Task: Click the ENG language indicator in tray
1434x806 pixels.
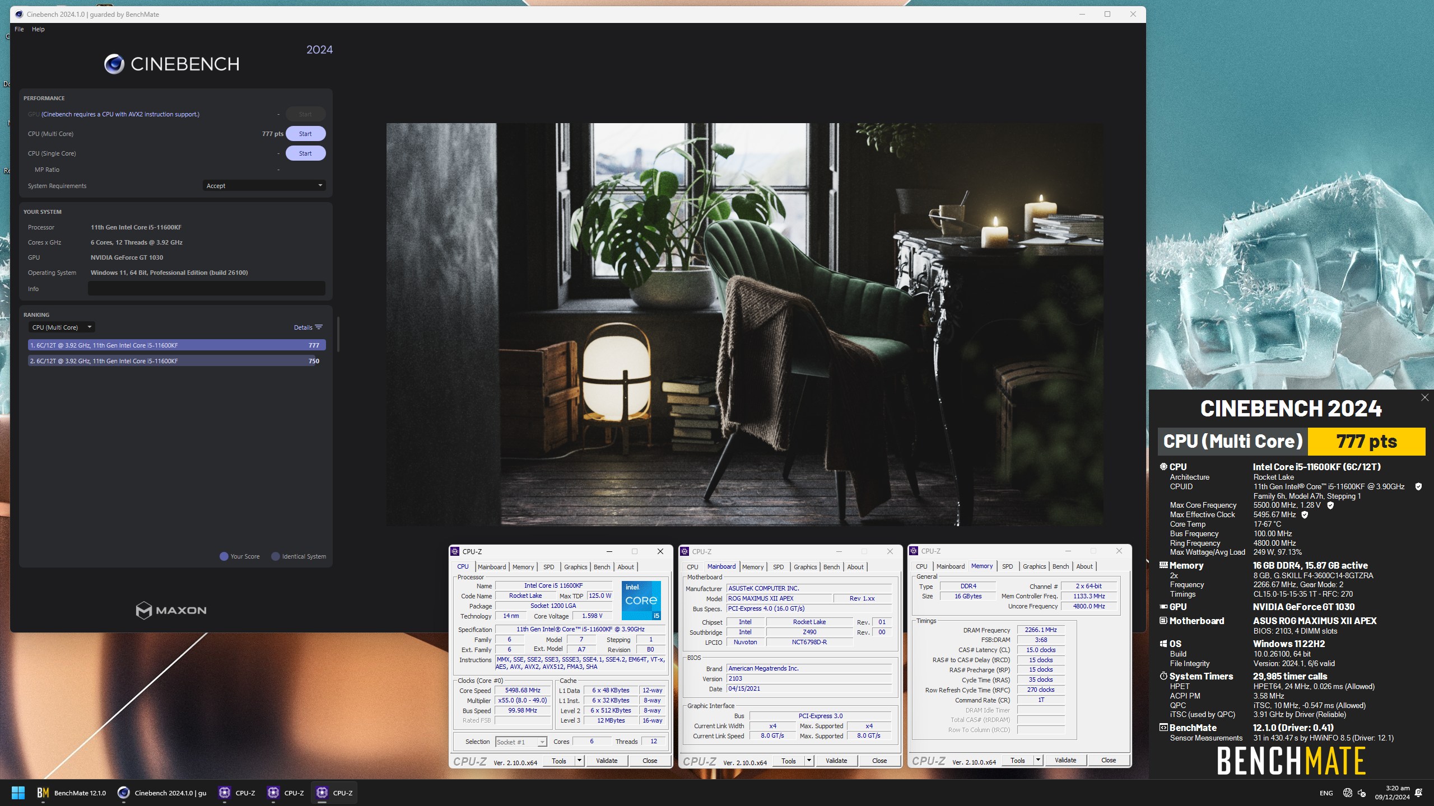Action: point(1326,793)
